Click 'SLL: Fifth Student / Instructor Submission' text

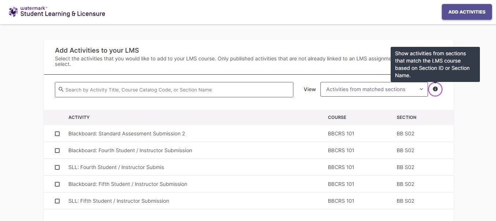[x=119, y=201]
